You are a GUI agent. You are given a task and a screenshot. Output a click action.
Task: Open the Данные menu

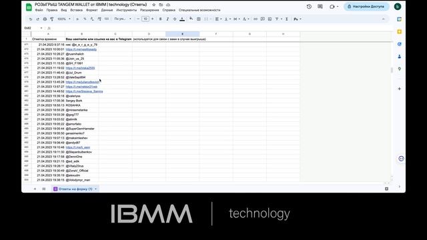107,10
